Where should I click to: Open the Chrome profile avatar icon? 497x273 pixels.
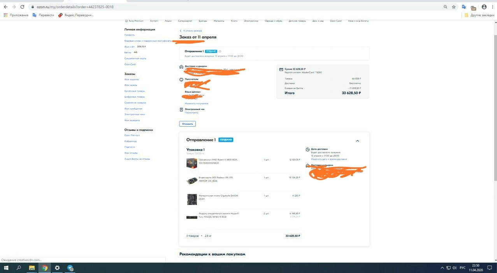[484, 7]
